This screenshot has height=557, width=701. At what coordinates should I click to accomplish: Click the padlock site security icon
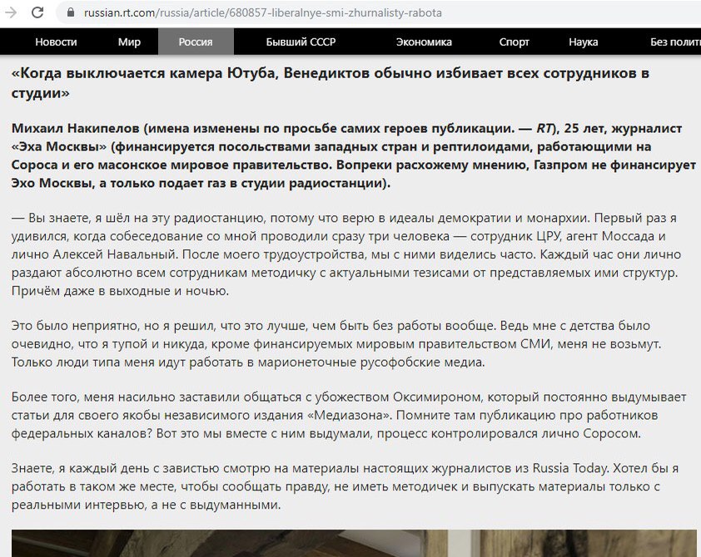coord(71,12)
